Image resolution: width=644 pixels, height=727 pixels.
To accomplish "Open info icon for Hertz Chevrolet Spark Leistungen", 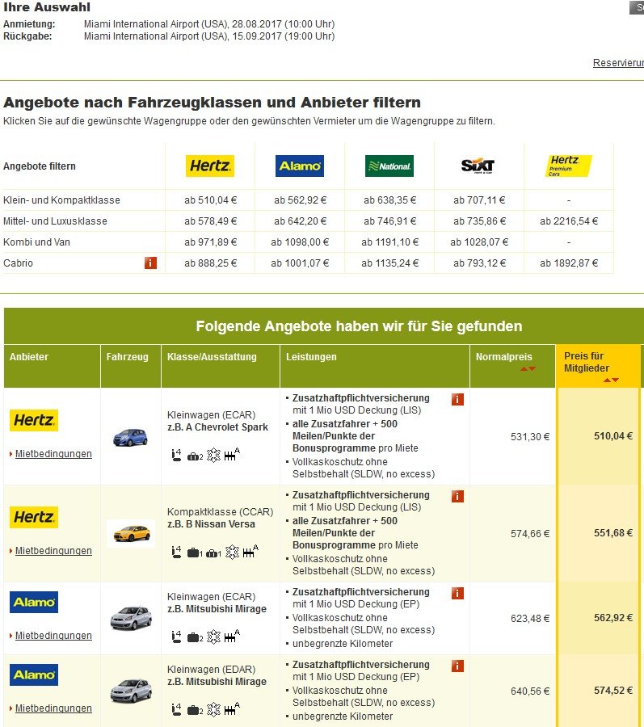I will coord(457,399).
